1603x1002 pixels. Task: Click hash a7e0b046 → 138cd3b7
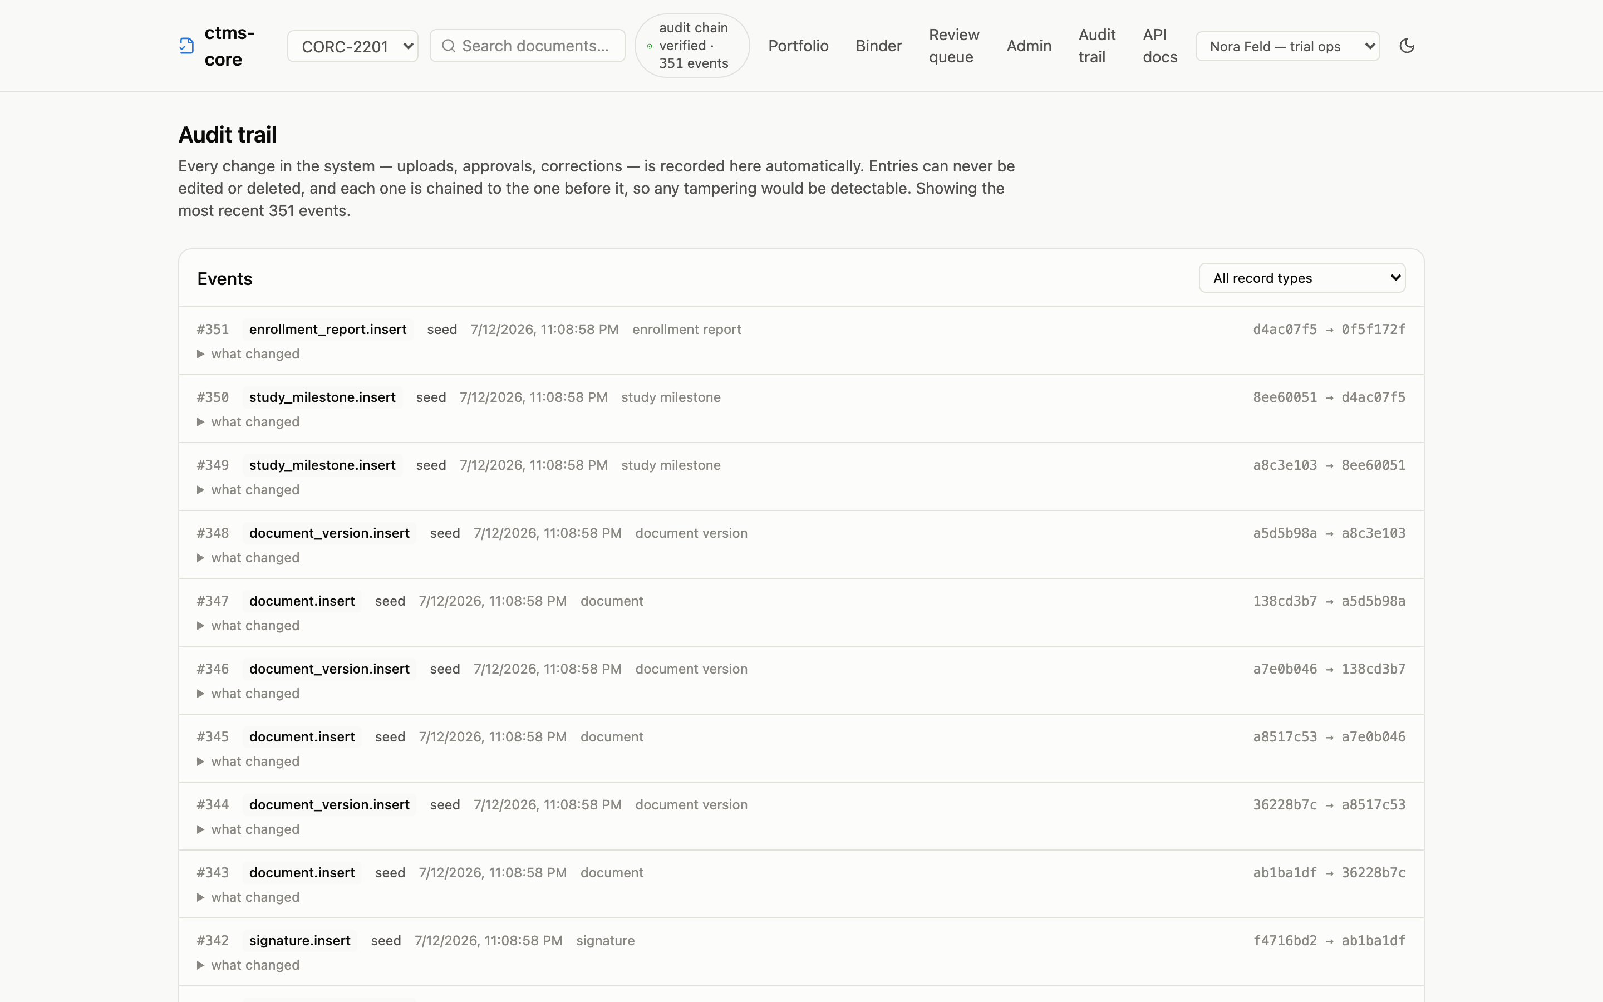[1329, 669]
